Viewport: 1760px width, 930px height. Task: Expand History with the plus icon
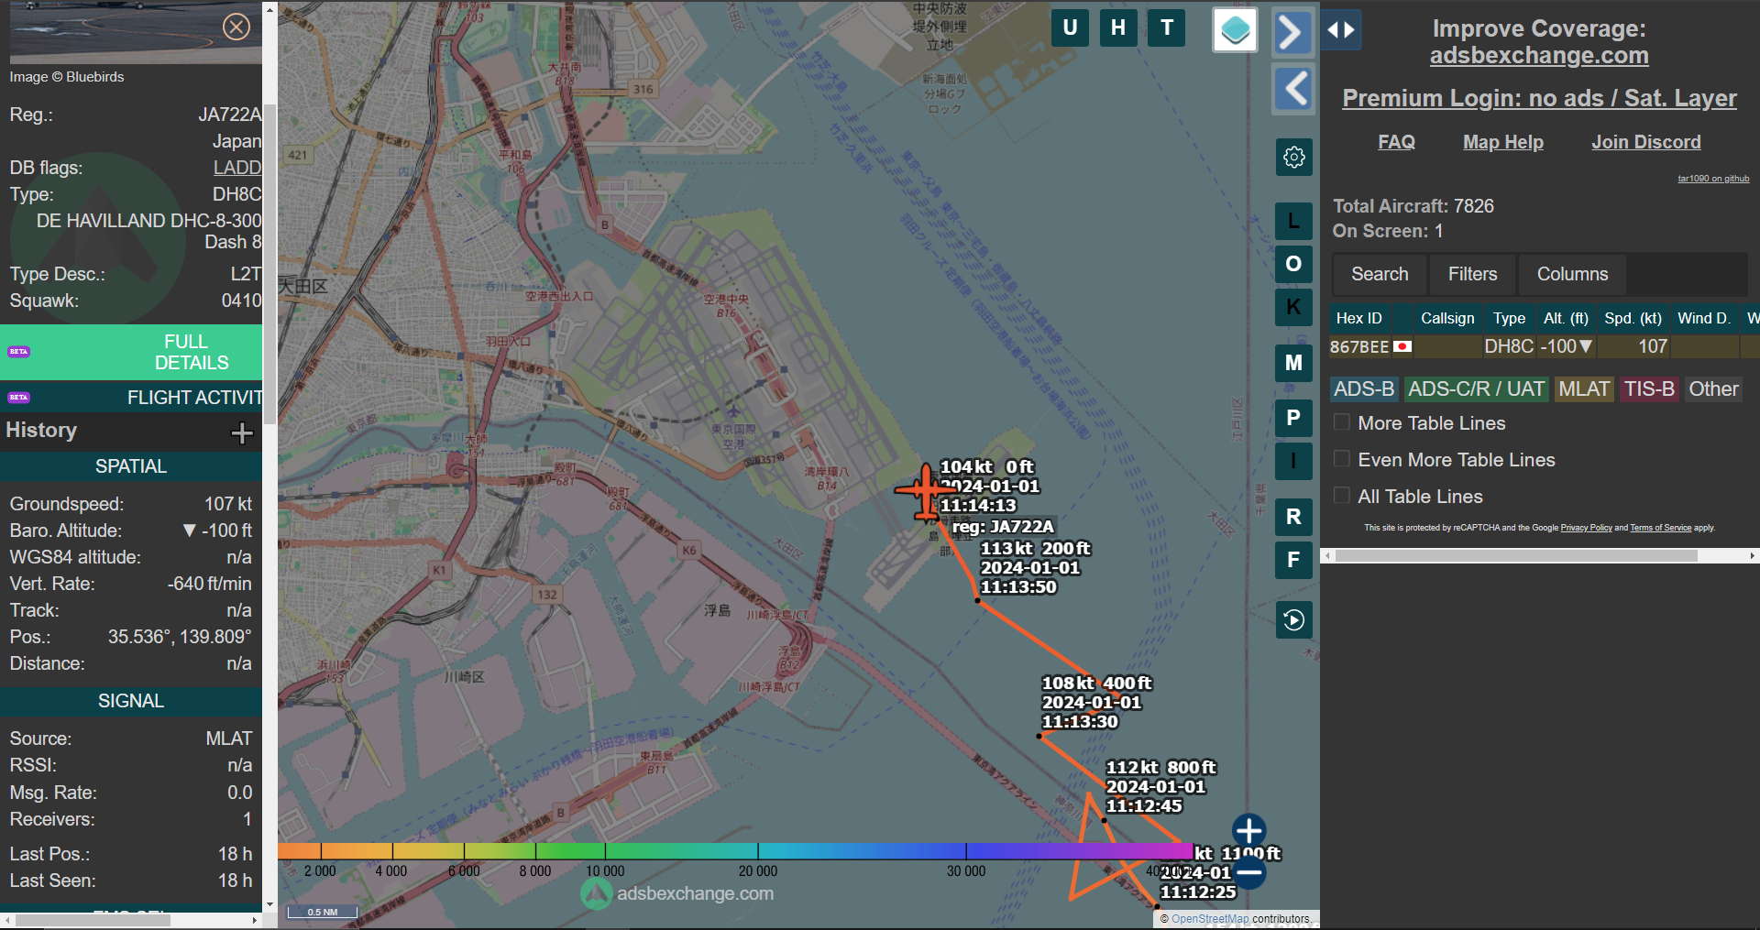[x=242, y=432]
